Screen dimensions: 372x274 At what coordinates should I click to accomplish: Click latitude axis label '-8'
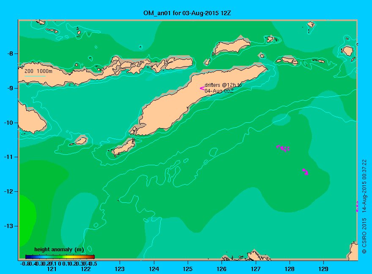(x=10, y=54)
